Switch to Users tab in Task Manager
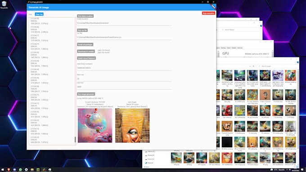The width and height of the screenshot is (306, 172). 229,48
